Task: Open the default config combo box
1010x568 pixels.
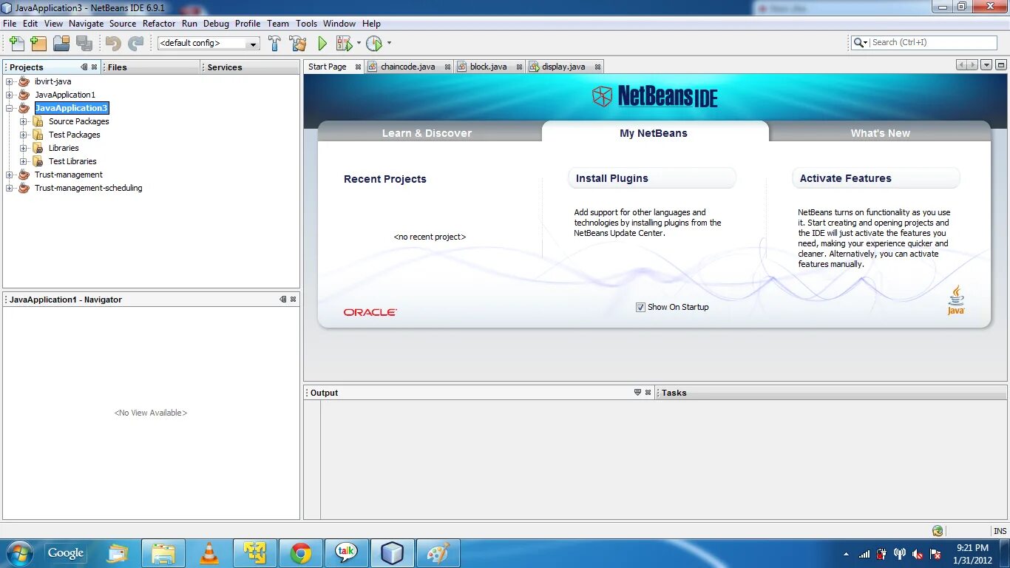Action: point(209,43)
